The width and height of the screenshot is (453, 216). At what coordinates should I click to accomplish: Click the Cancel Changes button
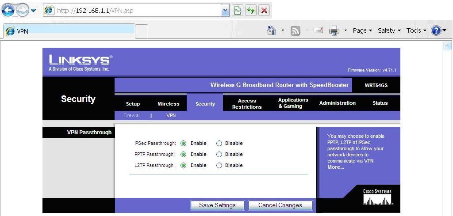[280, 205]
